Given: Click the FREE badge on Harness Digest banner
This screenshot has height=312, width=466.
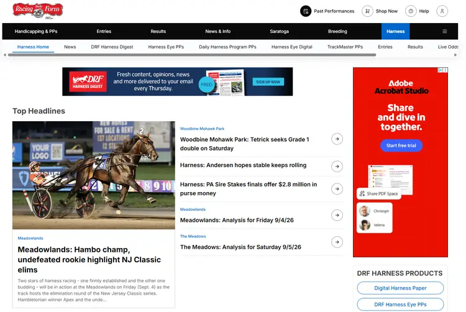Looking at the screenshot, I should tap(206, 85).
